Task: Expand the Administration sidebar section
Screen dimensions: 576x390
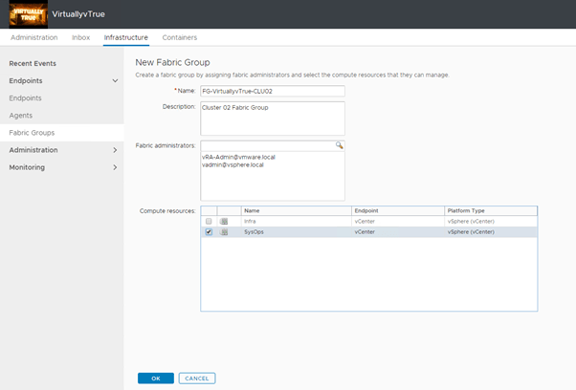Action: tap(115, 150)
